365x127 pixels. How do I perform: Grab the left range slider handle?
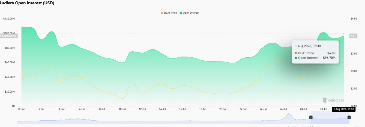coord(311,117)
